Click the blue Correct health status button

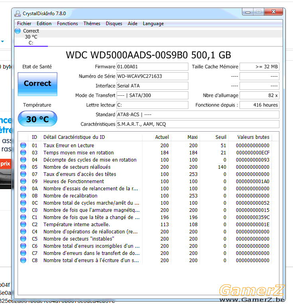tap(38, 84)
